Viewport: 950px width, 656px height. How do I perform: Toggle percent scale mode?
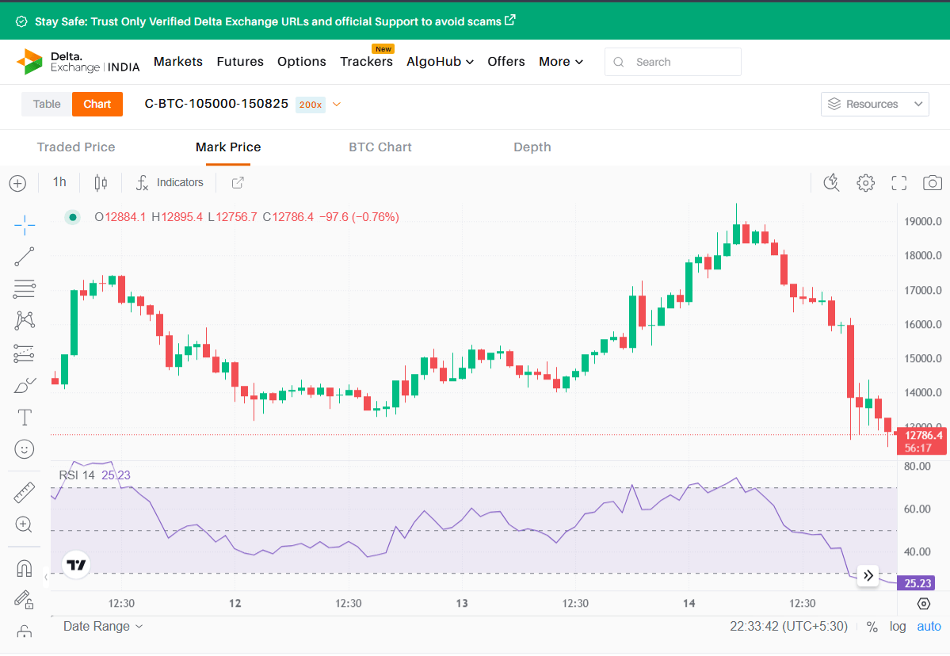click(x=872, y=627)
